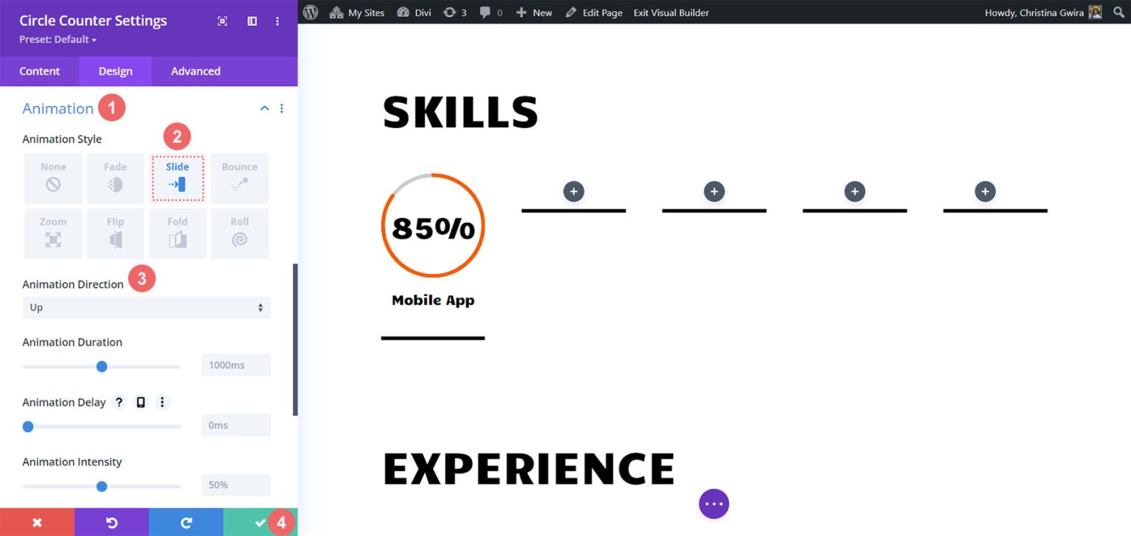
Task: Select the Zoom animation style
Action: click(x=52, y=233)
